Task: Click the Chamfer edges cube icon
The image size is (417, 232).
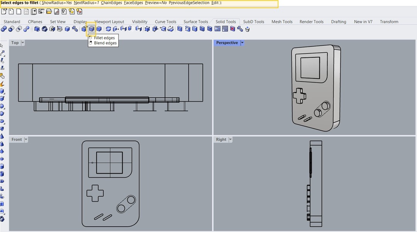Action: [x=99, y=29]
